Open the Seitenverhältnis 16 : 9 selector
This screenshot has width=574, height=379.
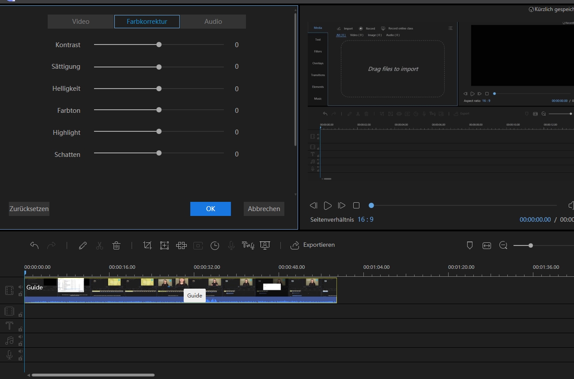point(365,219)
